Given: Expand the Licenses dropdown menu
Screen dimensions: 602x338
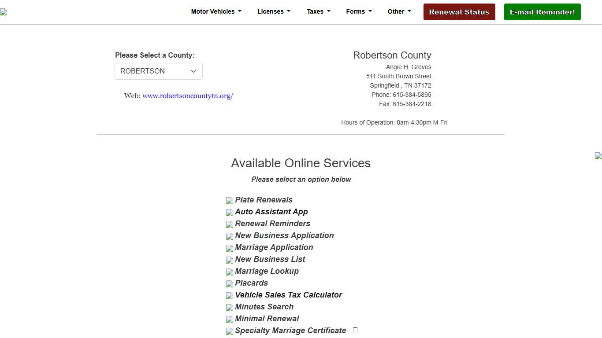Looking at the screenshot, I should (x=274, y=12).
